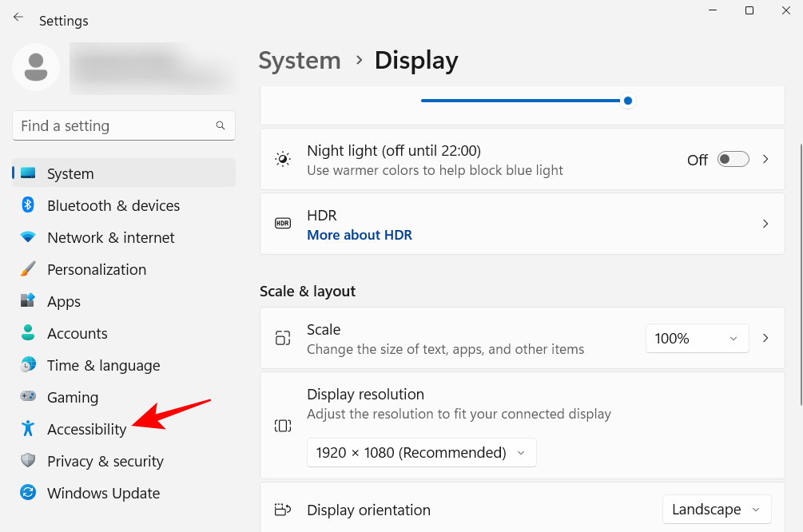Select Time & language in sidebar

click(x=28, y=365)
